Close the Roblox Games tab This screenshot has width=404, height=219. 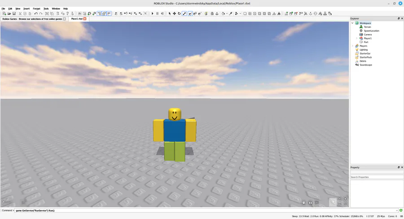pyautogui.click(x=64, y=19)
